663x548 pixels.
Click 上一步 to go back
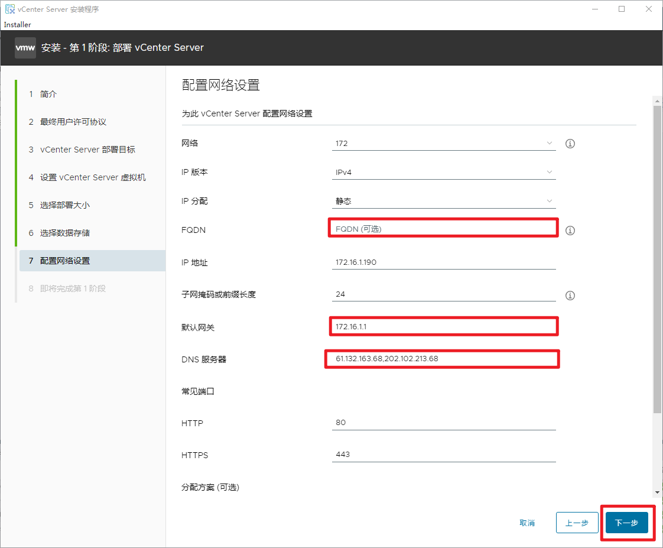pyautogui.click(x=577, y=523)
